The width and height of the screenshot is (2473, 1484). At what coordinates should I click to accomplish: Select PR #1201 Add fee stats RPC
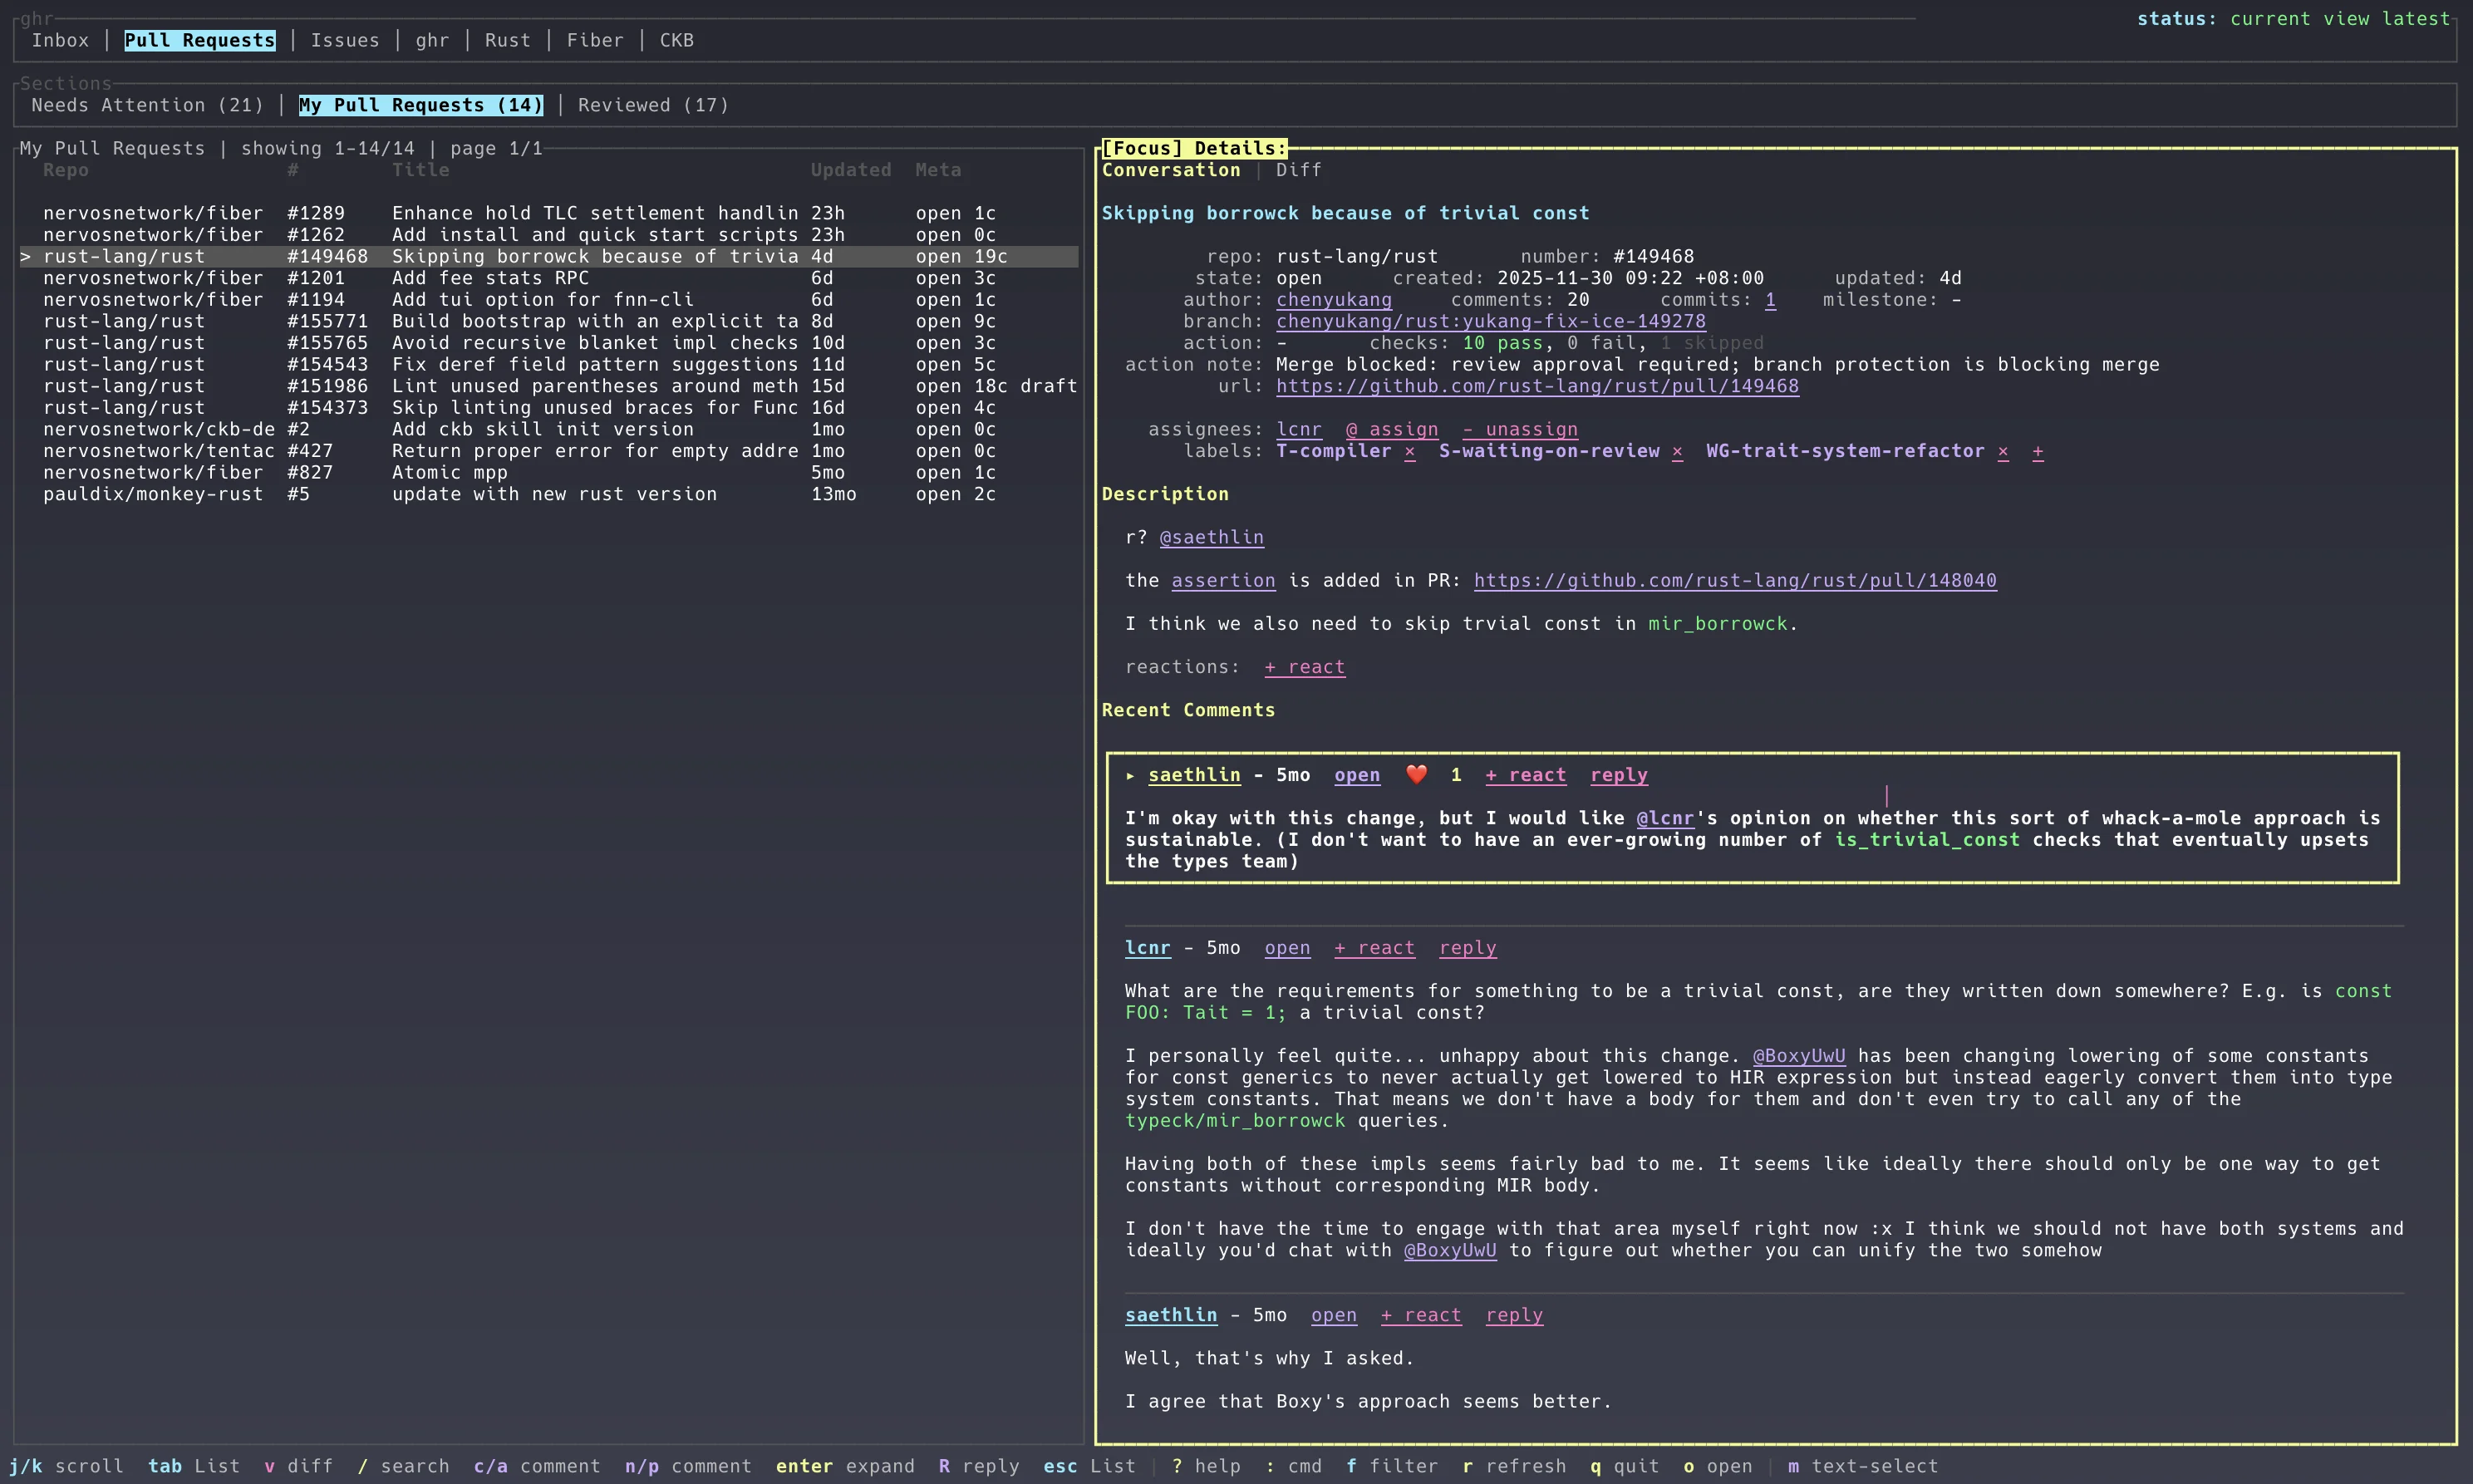click(549, 278)
